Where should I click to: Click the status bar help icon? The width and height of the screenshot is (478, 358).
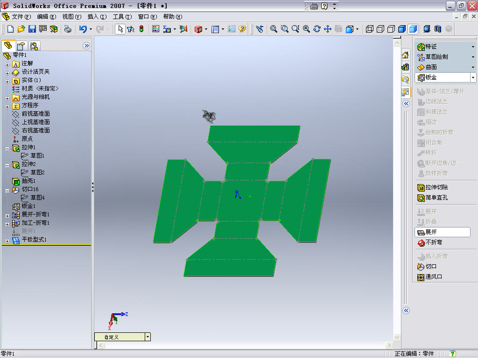click(453, 354)
